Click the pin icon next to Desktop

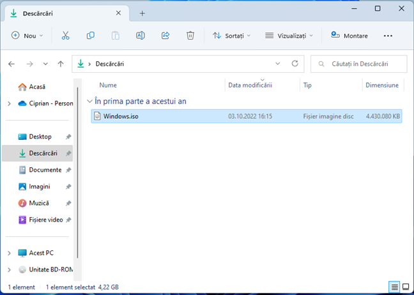pyautogui.click(x=68, y=137)
